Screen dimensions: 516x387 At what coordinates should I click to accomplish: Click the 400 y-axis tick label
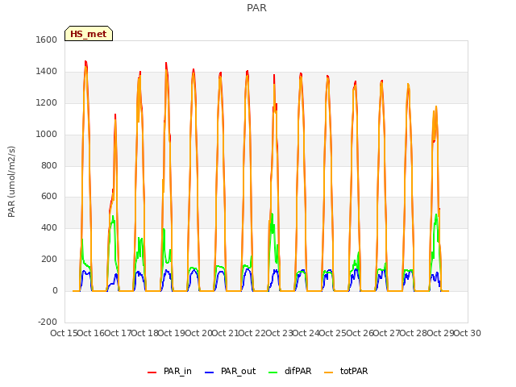(49, 227)
